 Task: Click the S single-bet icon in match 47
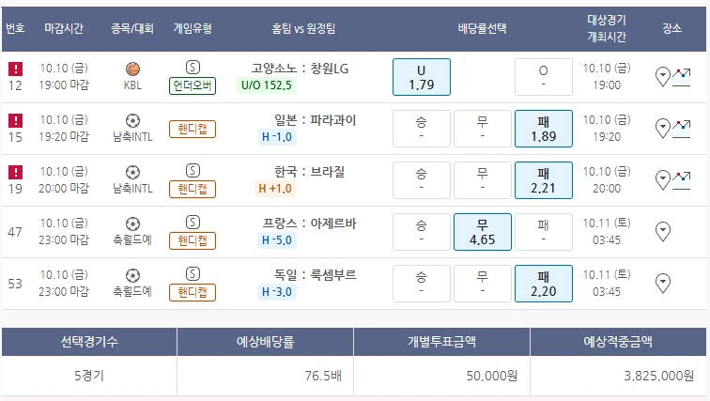(193, 222)
